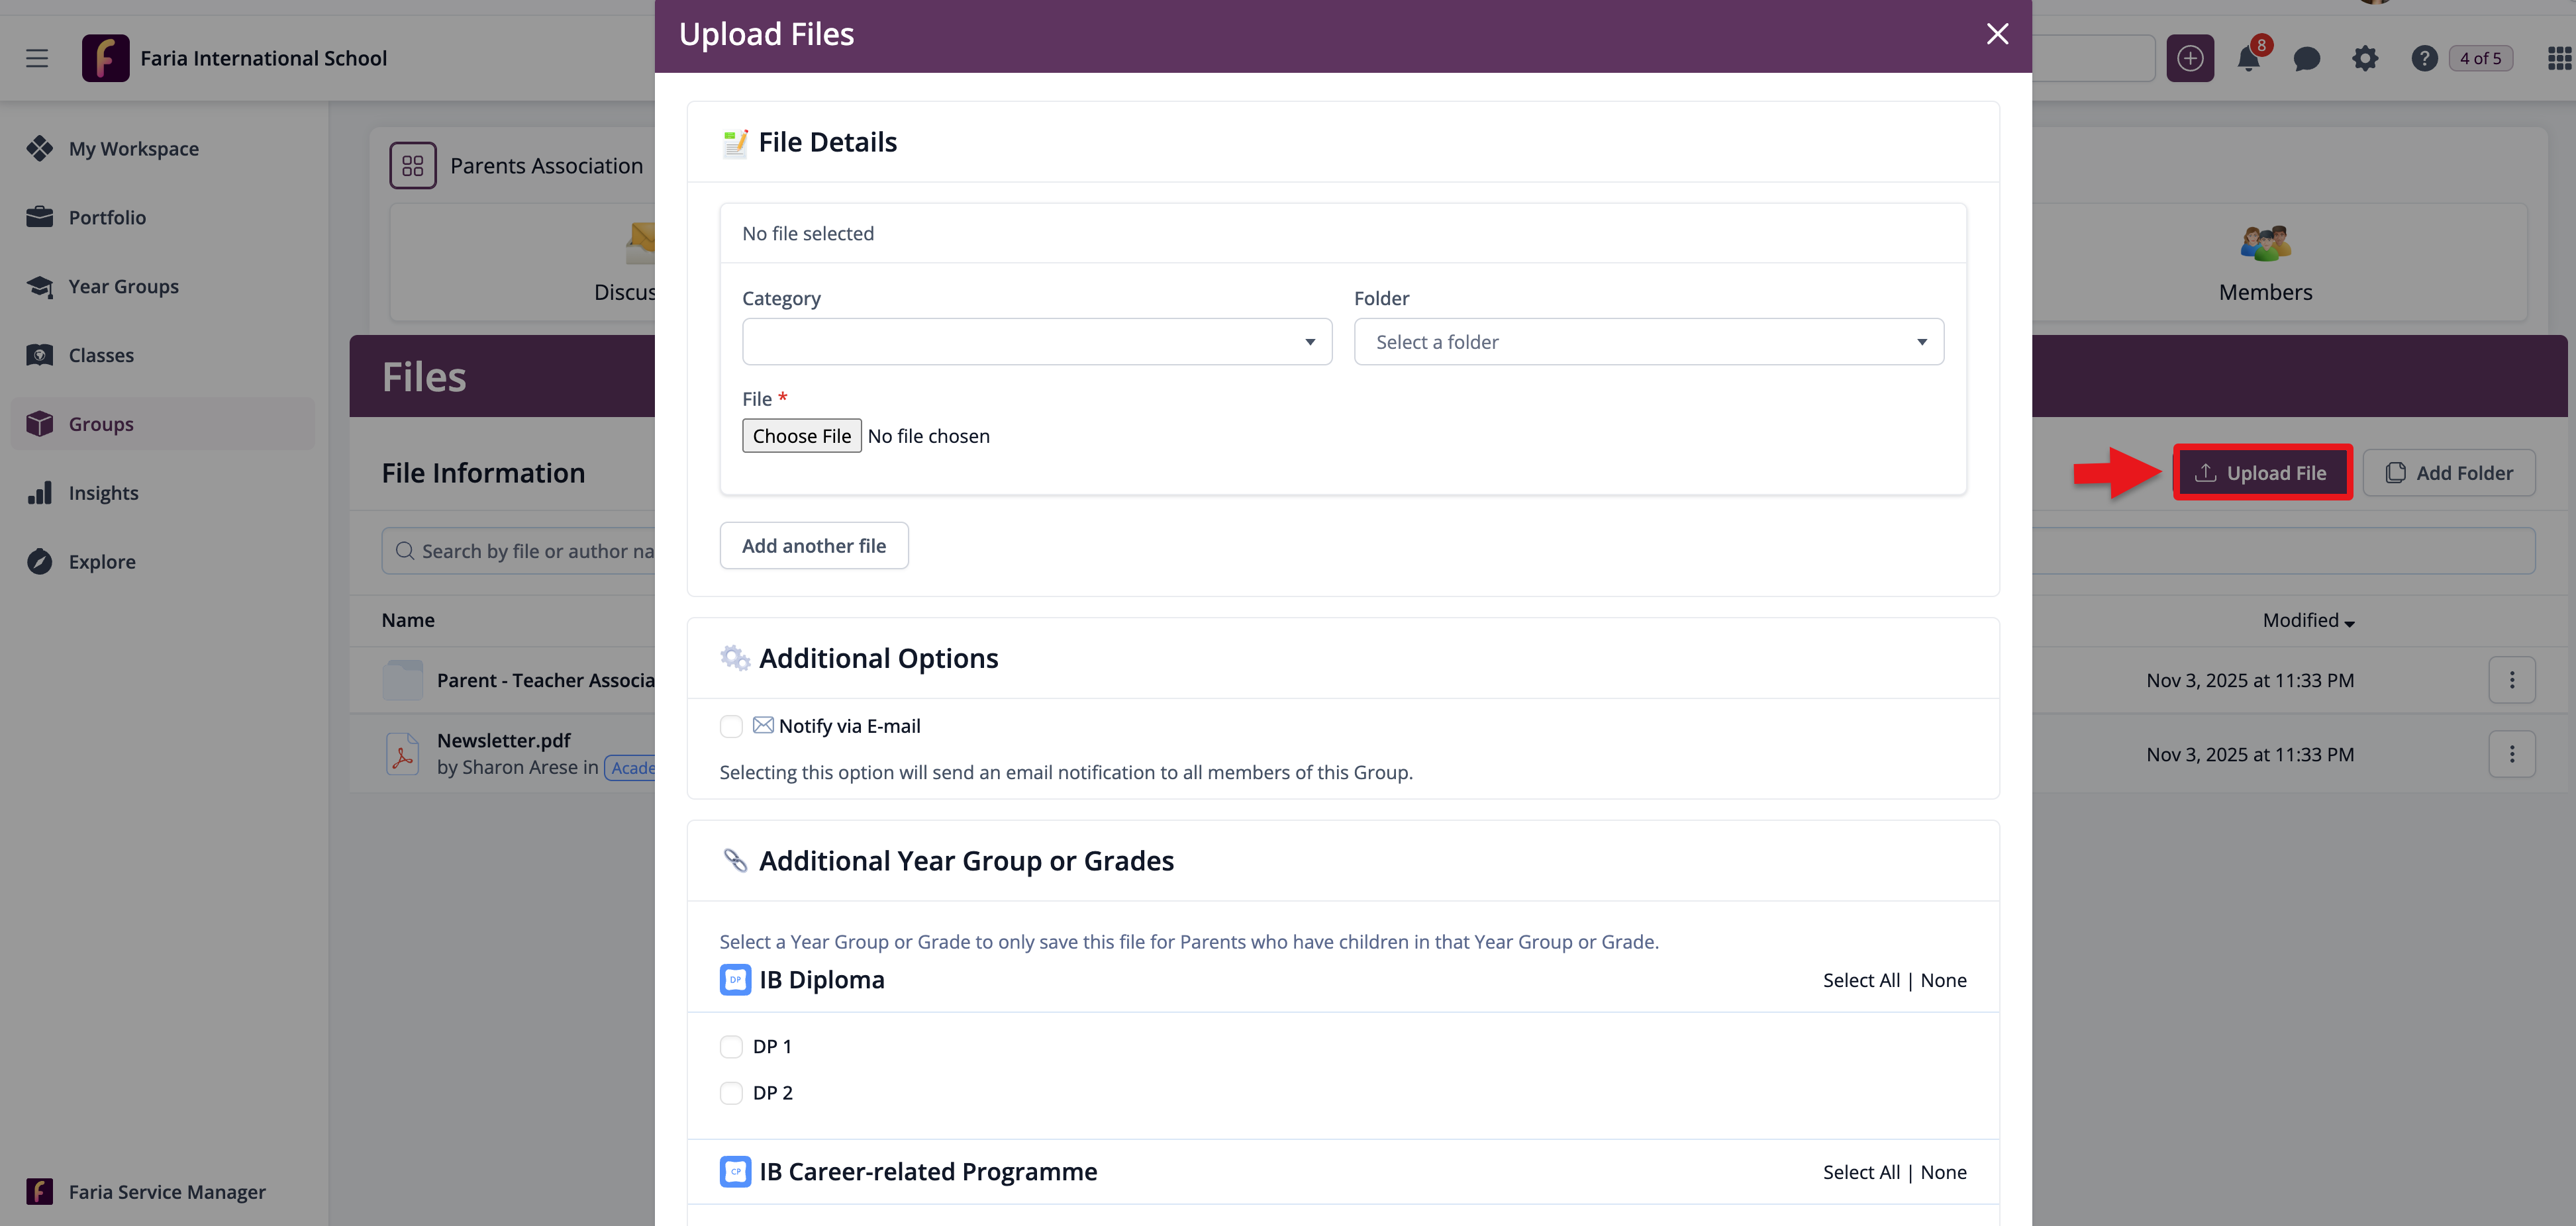Go to Insights in the sidebar
The width and height of the screenshot is (2576, 1226).
pos(103,493)
